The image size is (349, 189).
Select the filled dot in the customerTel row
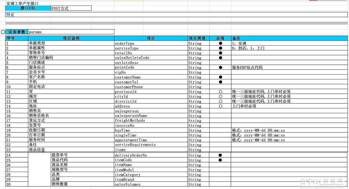(x=220, y=82)
